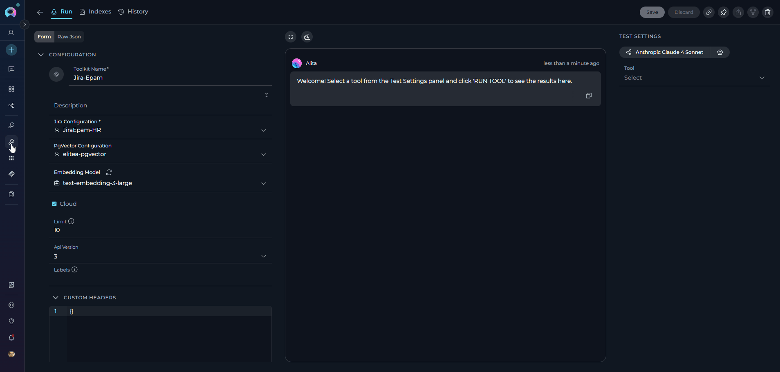Screen dimensions: 780x372
Task: Uncheck the Cloud checkbox
Action: [54, 203]
